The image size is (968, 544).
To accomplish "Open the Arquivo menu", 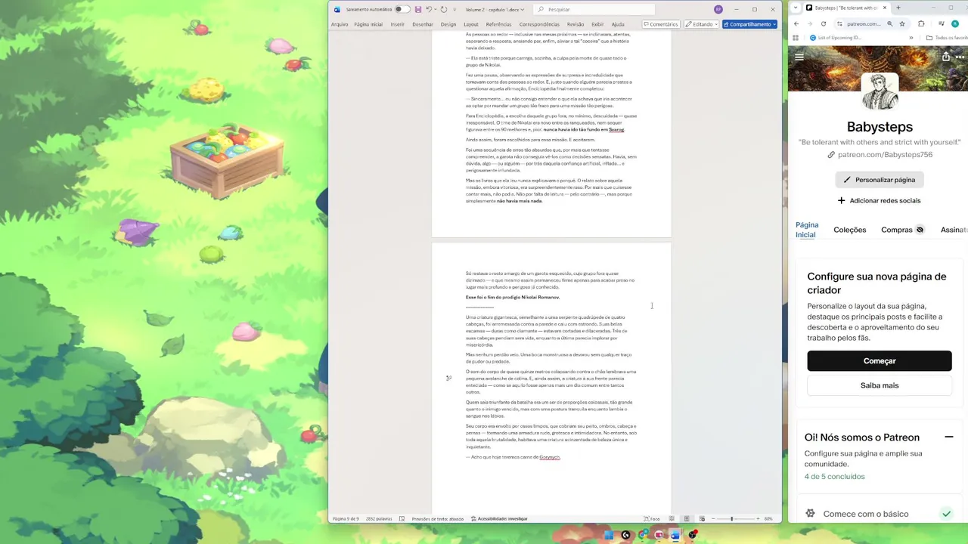I will [340, 24].
